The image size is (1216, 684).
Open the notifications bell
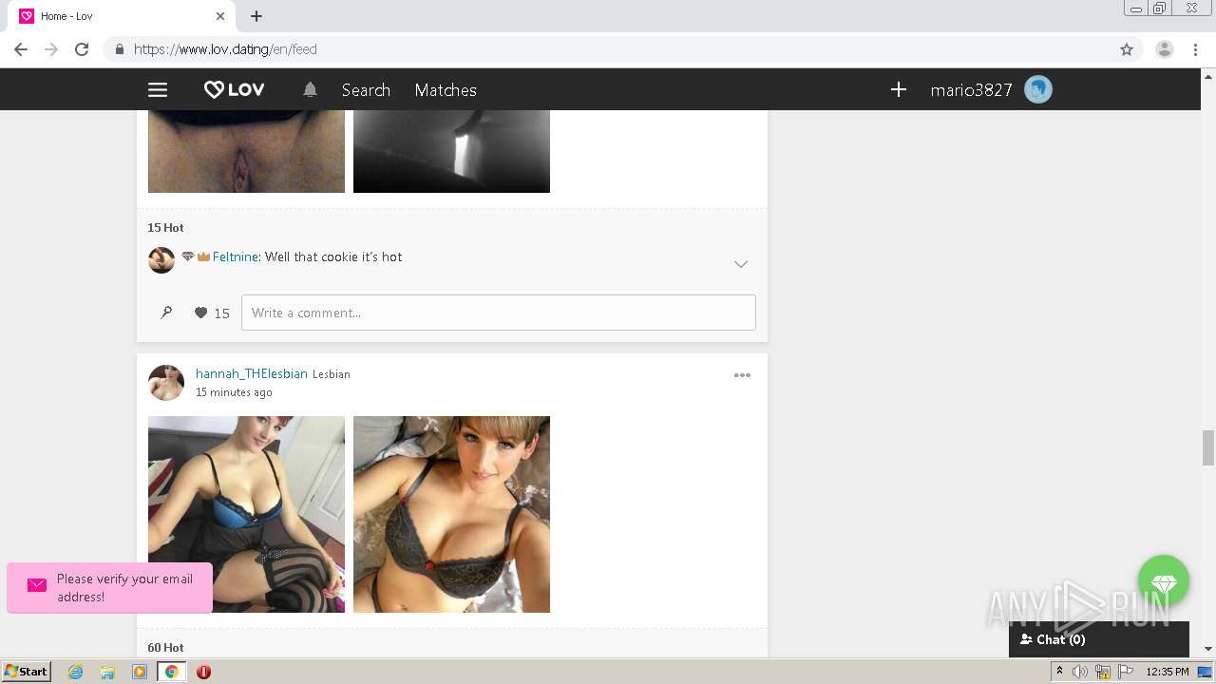[310, 89]
